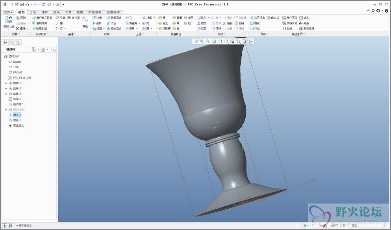This screenshot has width=391, height=230.
Task: Open the 操作 group dropdown
Action: pos(16,34)
